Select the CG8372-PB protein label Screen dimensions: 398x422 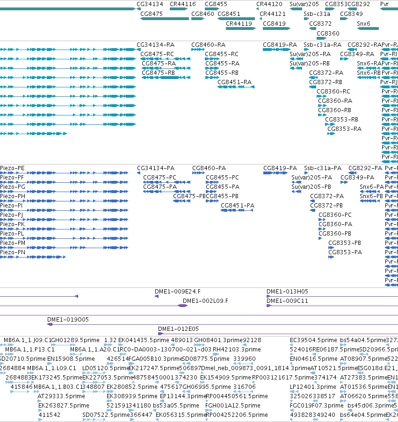[326, 206]
